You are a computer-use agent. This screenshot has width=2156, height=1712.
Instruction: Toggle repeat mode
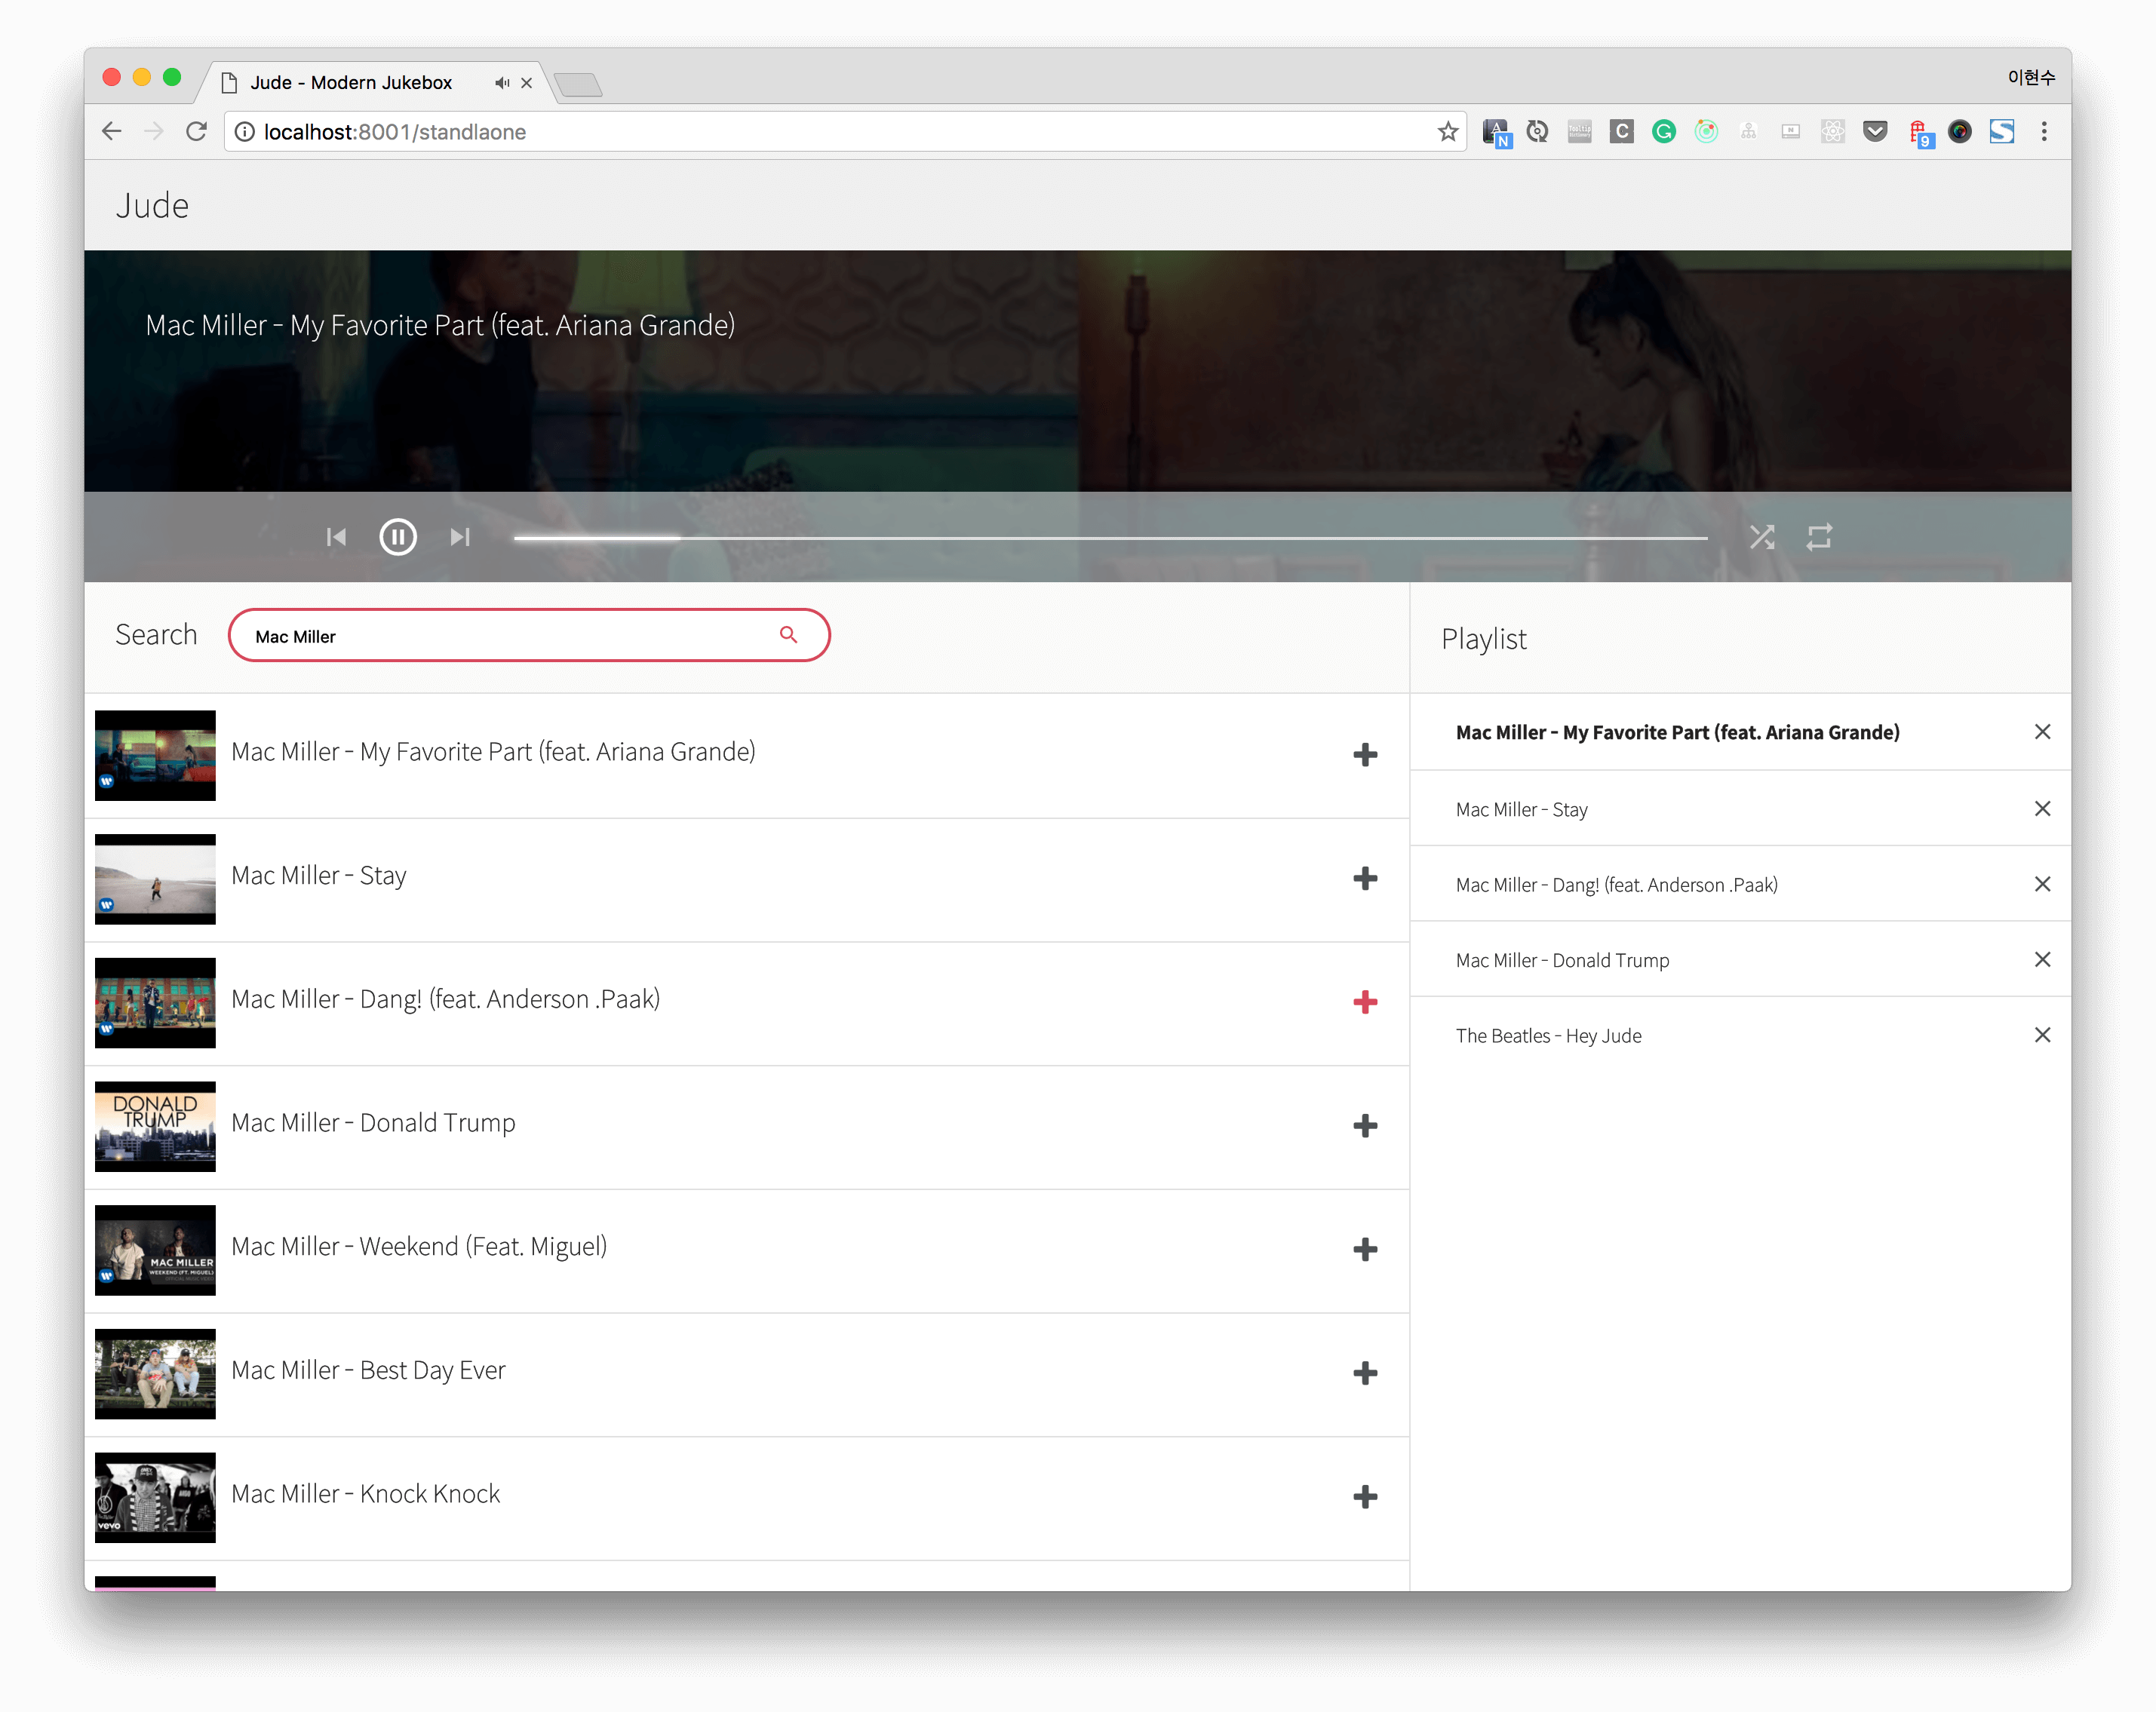pyautogui.click(x=1819, y=537)
